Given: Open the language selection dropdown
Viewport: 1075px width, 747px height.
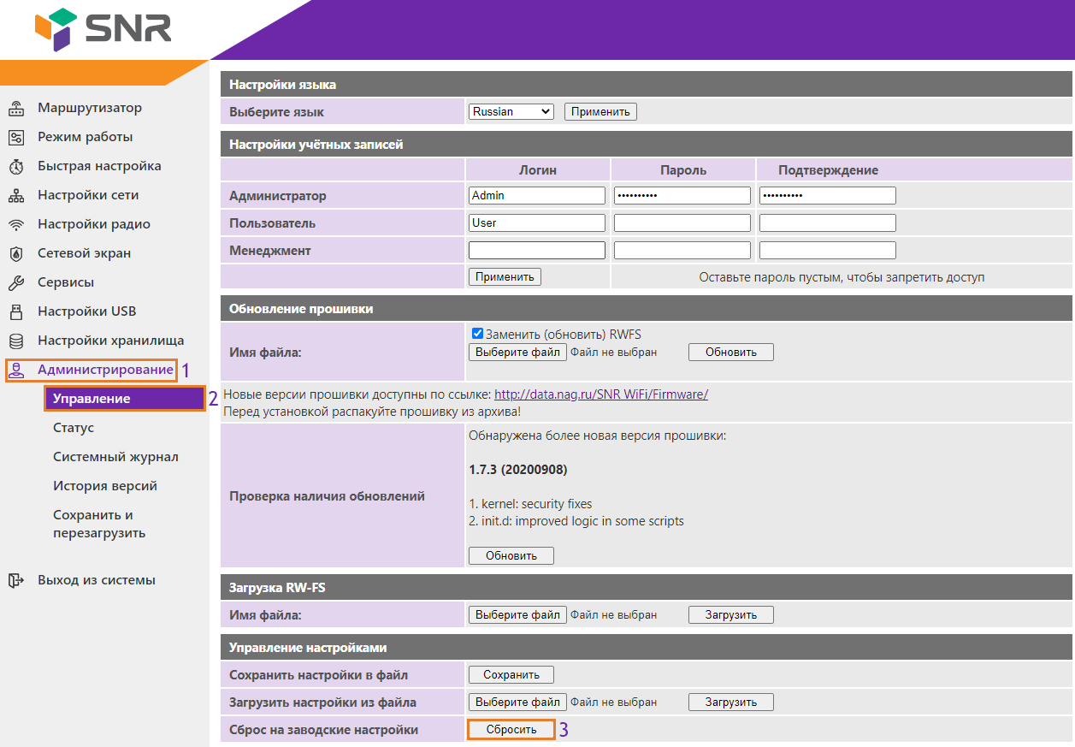Looking at the screenshot, I should tap(511, 111).
